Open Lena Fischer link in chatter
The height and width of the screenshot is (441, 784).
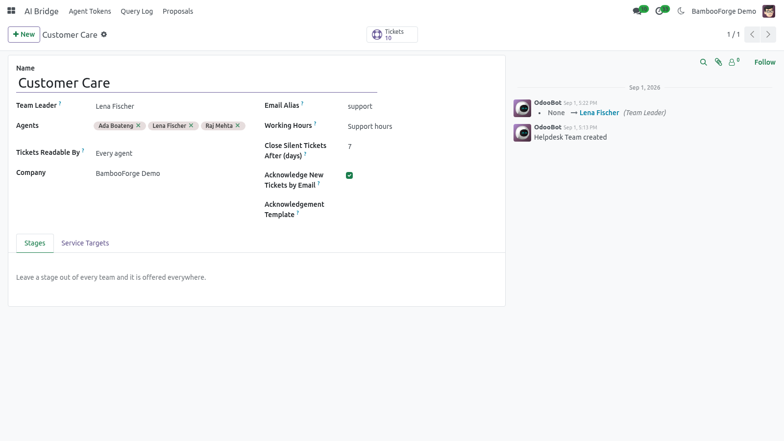[599, 113]
